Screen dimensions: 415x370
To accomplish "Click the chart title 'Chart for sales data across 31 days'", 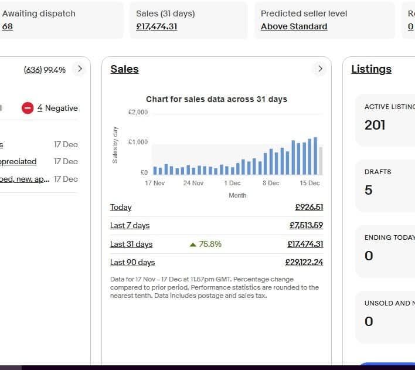I will click(216, 99).
